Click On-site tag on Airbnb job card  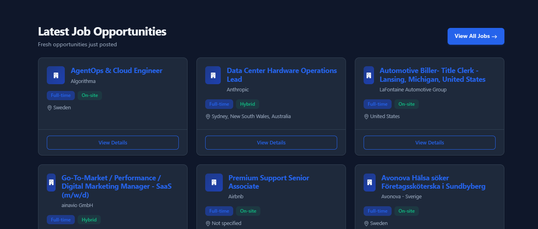click(x=248, y=211)
